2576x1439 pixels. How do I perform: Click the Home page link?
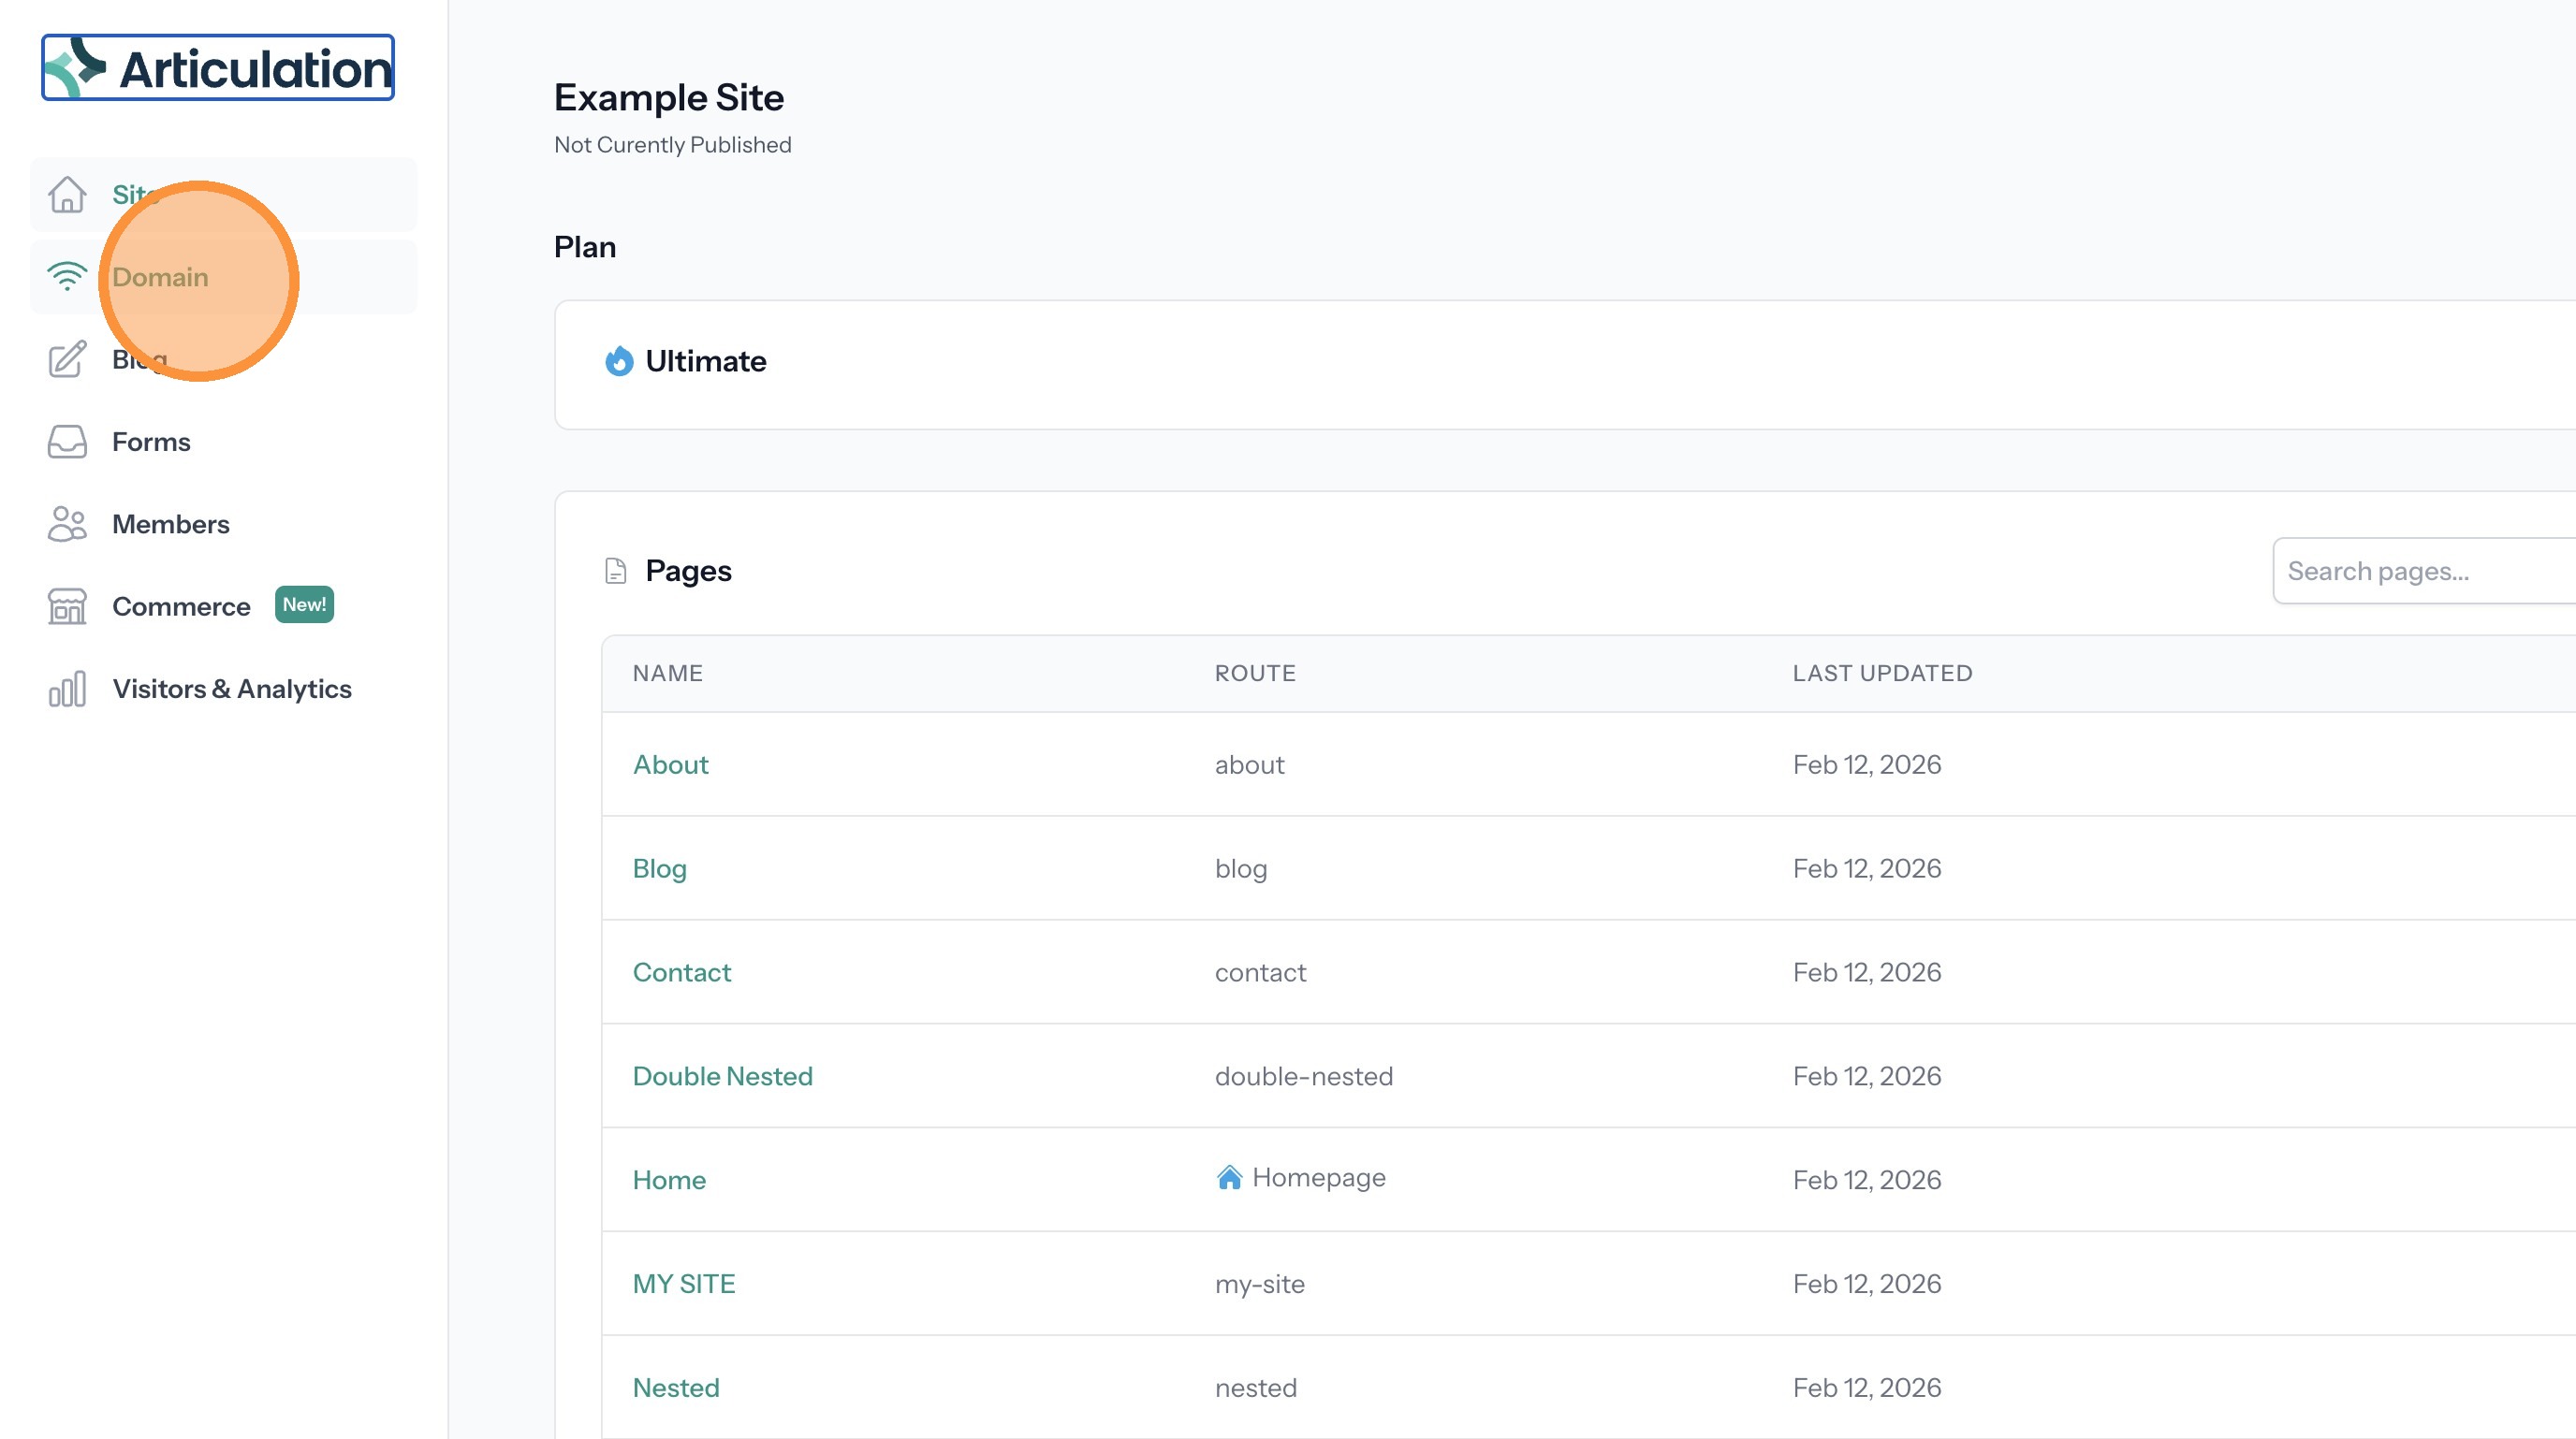tap(669, 1180)
